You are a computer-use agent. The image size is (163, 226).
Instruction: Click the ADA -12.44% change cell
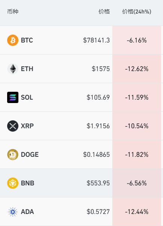pos(137,212)
